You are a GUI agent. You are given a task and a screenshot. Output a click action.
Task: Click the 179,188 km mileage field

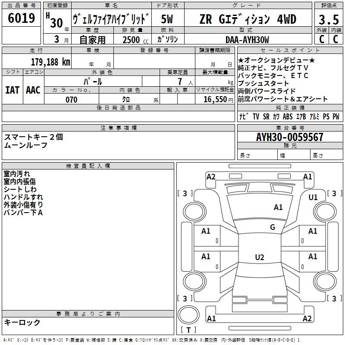pyautogui.click(x=50, y=62)
